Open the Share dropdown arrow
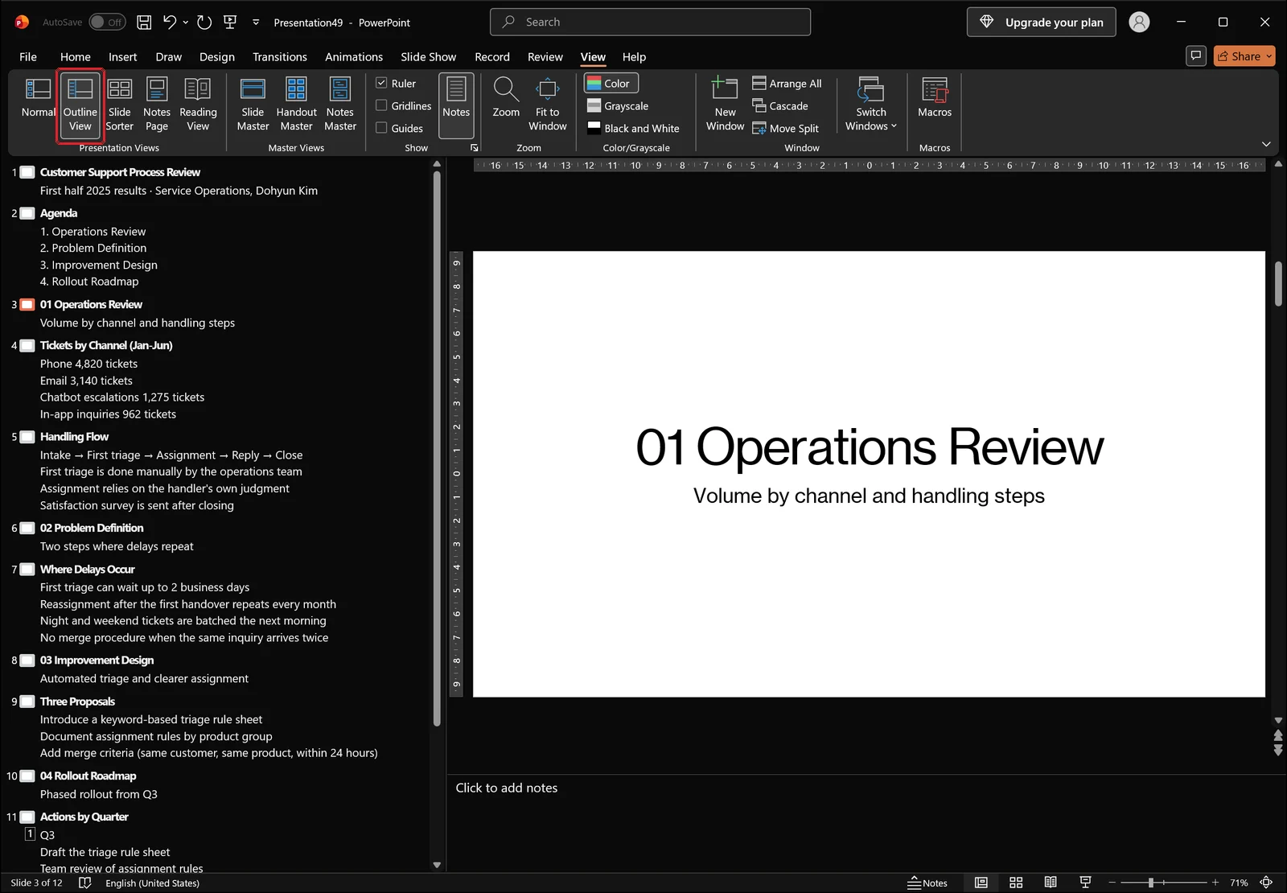 [x=1269, y=56]
